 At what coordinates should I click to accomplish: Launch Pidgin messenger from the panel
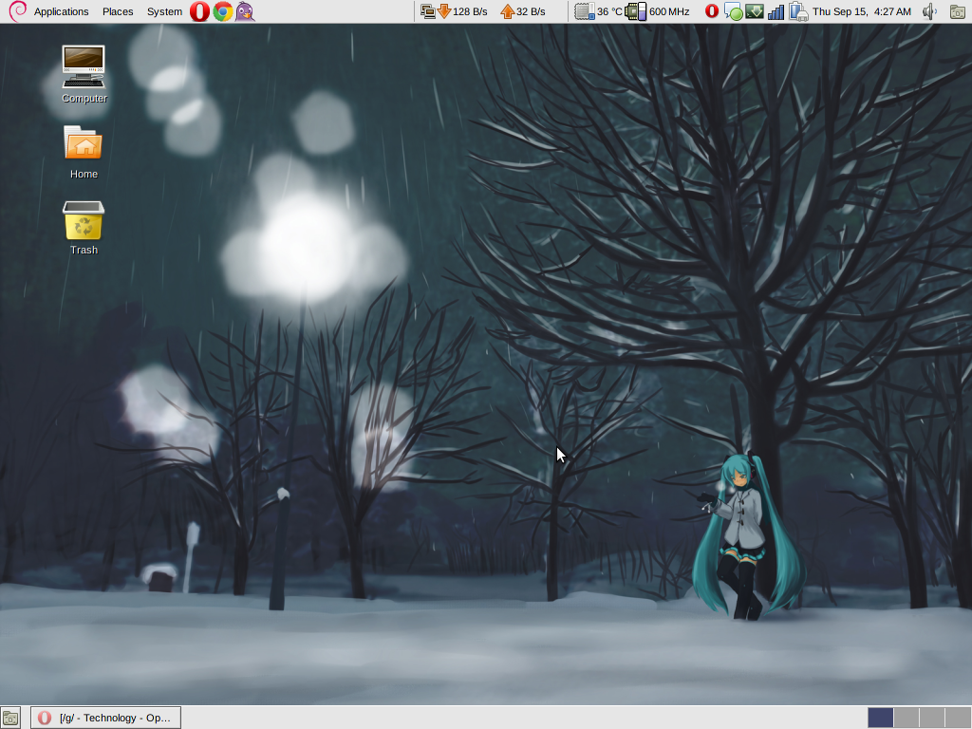(x=246, y=11)
